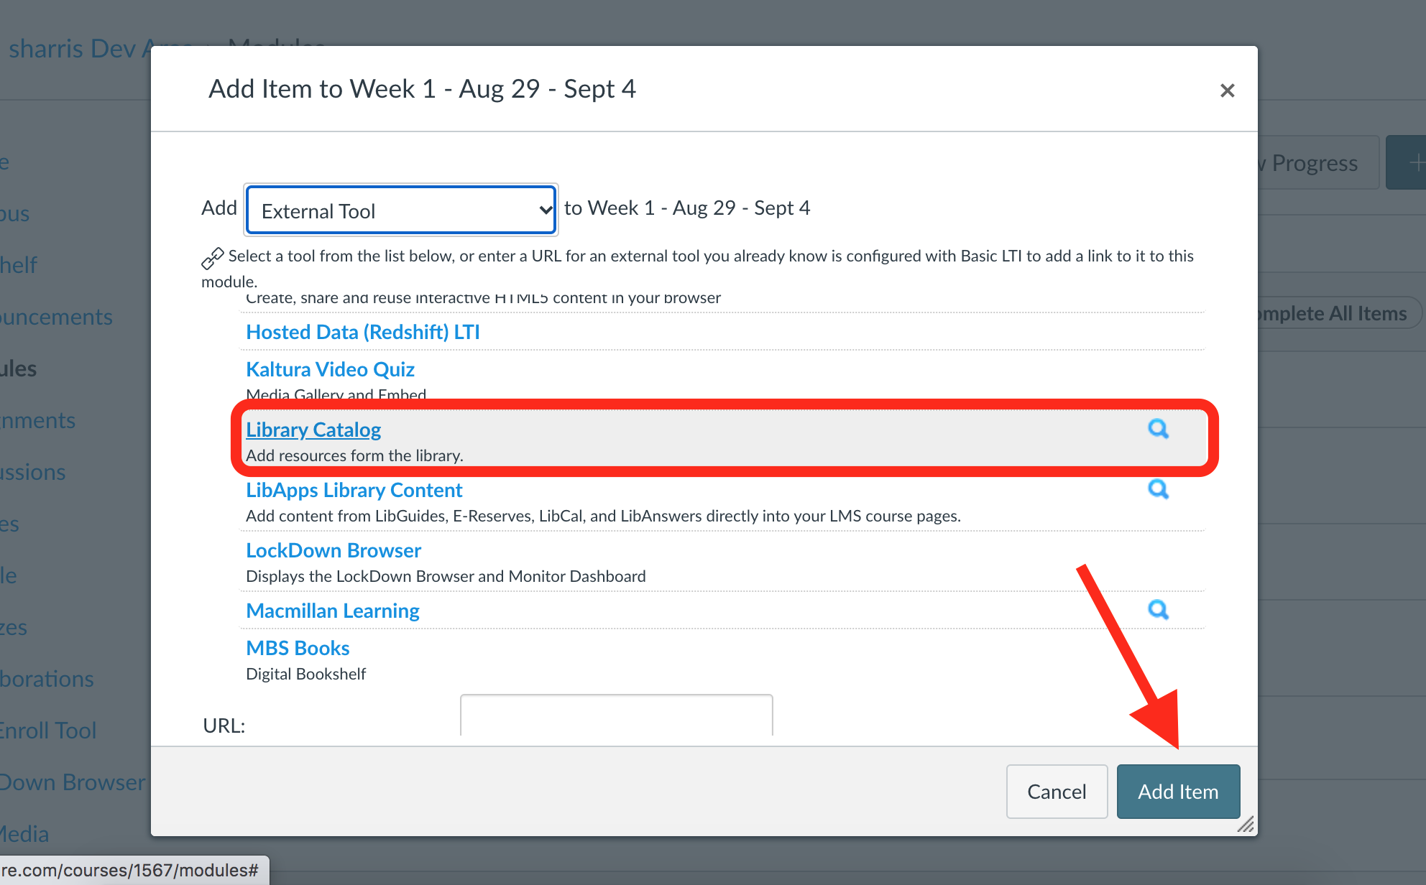Close the Add Item dialog with X
The width and height of the screenshot is (1426, 885).
(x=1227, y=91)
